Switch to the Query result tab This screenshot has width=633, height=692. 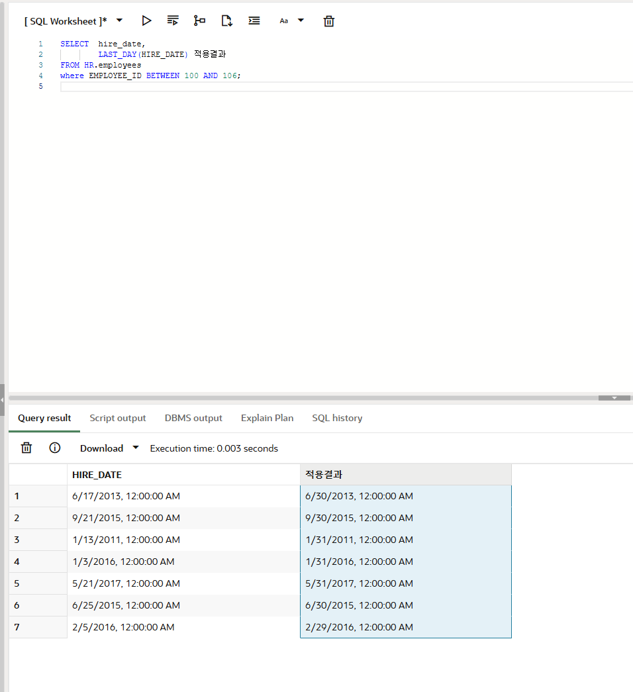point(44,418)
